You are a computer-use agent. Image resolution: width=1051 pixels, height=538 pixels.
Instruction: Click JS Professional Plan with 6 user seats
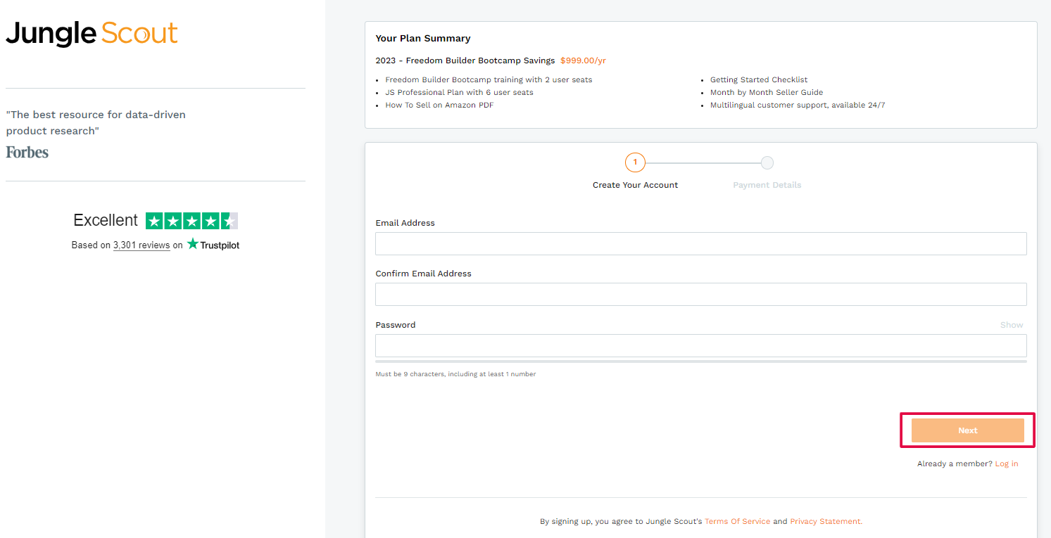pyautogui.click(x=459, y=93)
